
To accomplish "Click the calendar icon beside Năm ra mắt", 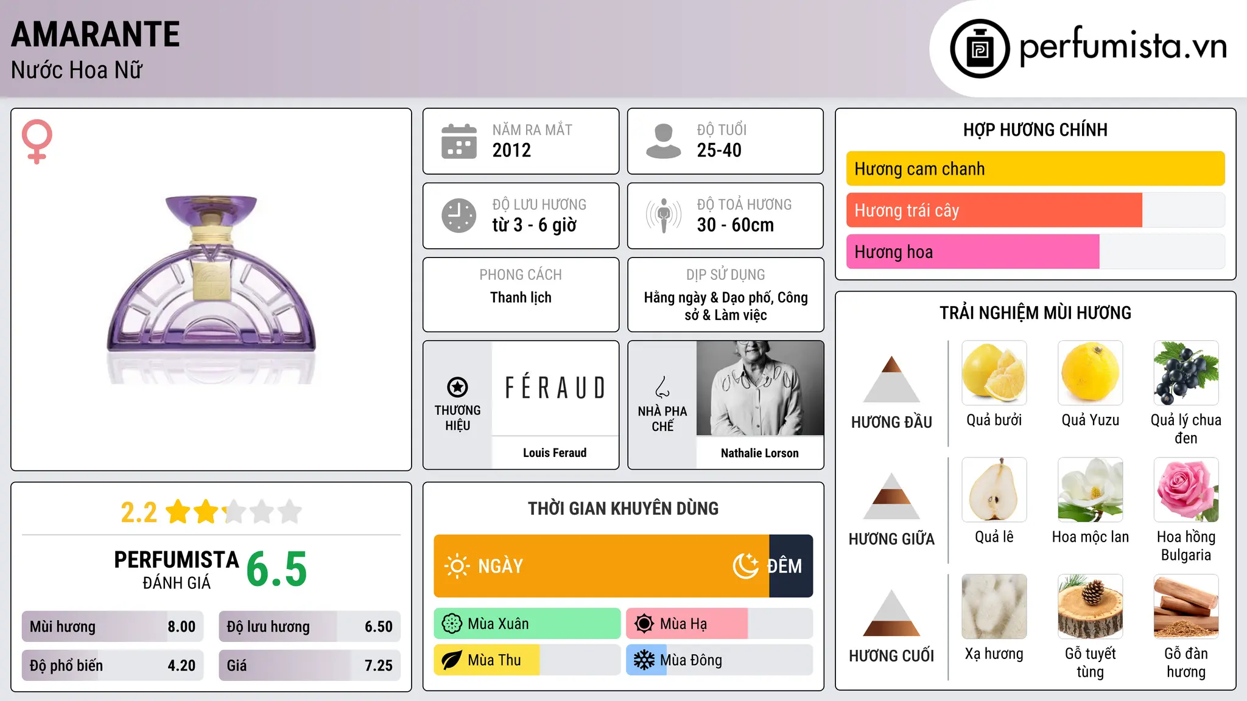I will coord(459,141).
